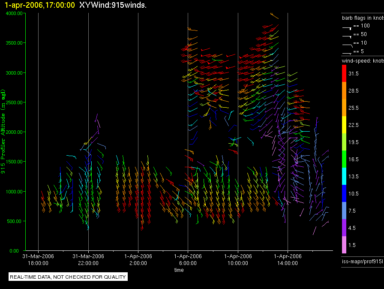384x289 pixels.
Task: Click the 1-Apr-2006 6:00:00 time label
Action: (188, 259)
